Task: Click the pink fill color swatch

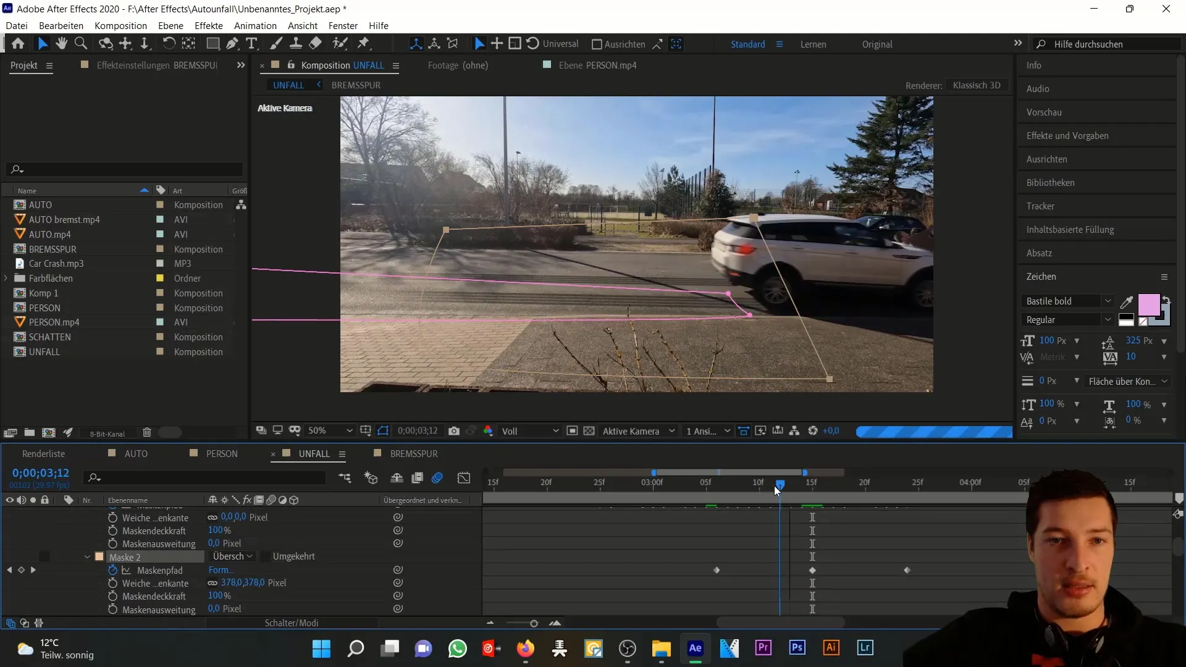Action: pyautogui.click(x=1148, y=304)
